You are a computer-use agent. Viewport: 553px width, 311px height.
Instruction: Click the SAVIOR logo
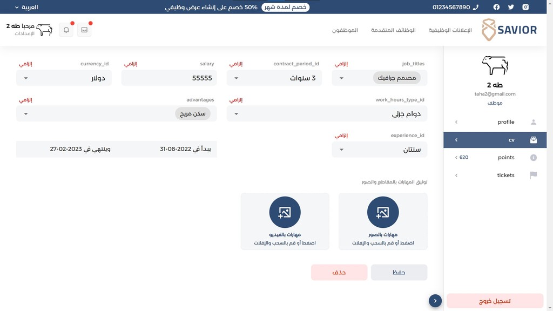[x=509, y=30]
